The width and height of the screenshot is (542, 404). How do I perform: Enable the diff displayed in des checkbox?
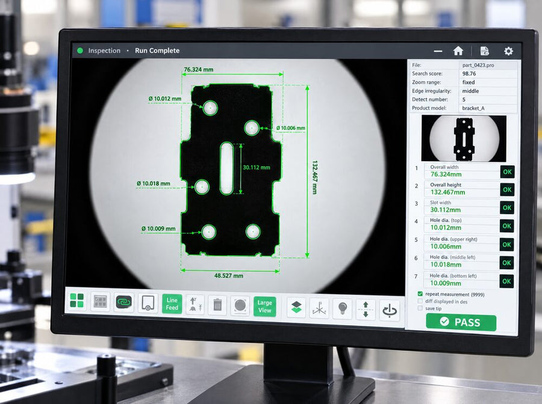coord(420,301)
